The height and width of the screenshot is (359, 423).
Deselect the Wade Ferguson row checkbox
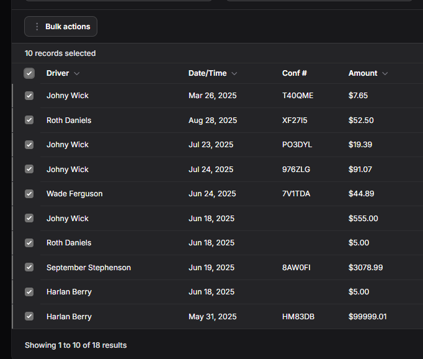(x=29, y=194)
